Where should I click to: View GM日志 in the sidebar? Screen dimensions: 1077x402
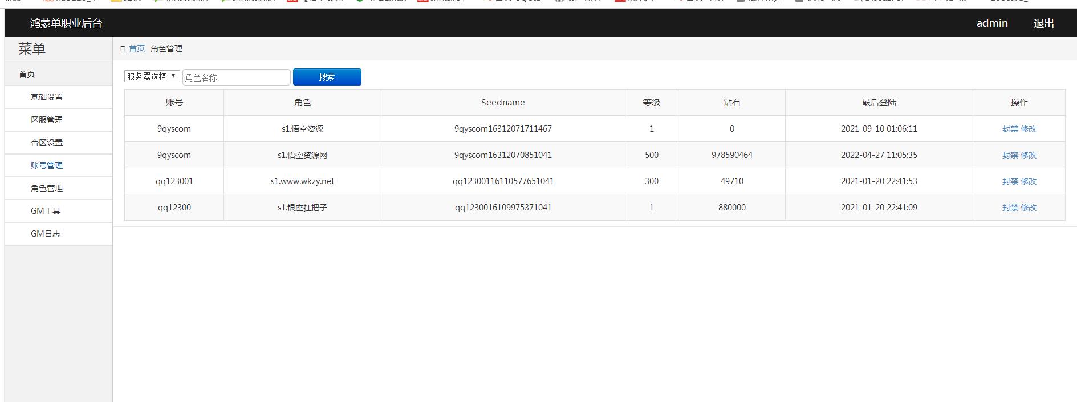[x=46, y=234]
